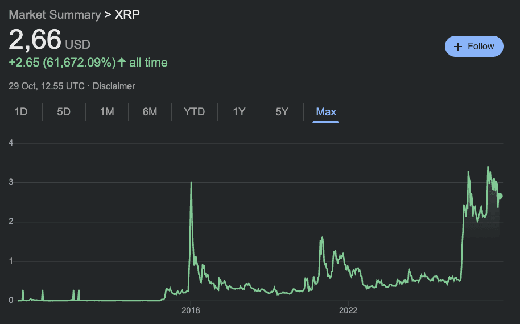Click the 2022 label on time axis
This screenshot has width=520, height=324.
coord(348,310)
